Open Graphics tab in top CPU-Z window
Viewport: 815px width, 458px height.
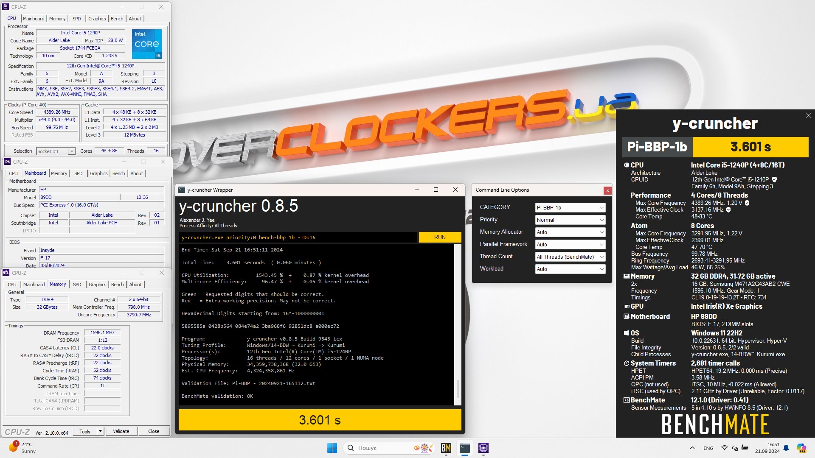click(97, 19)
